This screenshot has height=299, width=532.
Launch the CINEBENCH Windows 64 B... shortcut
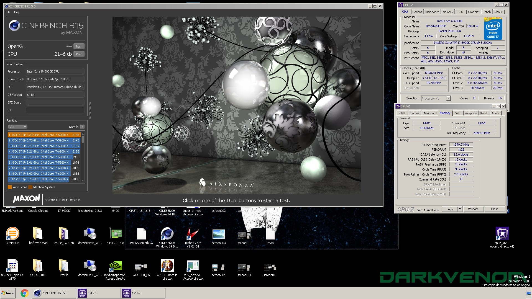pyautogui.click(x=167, y=237)
